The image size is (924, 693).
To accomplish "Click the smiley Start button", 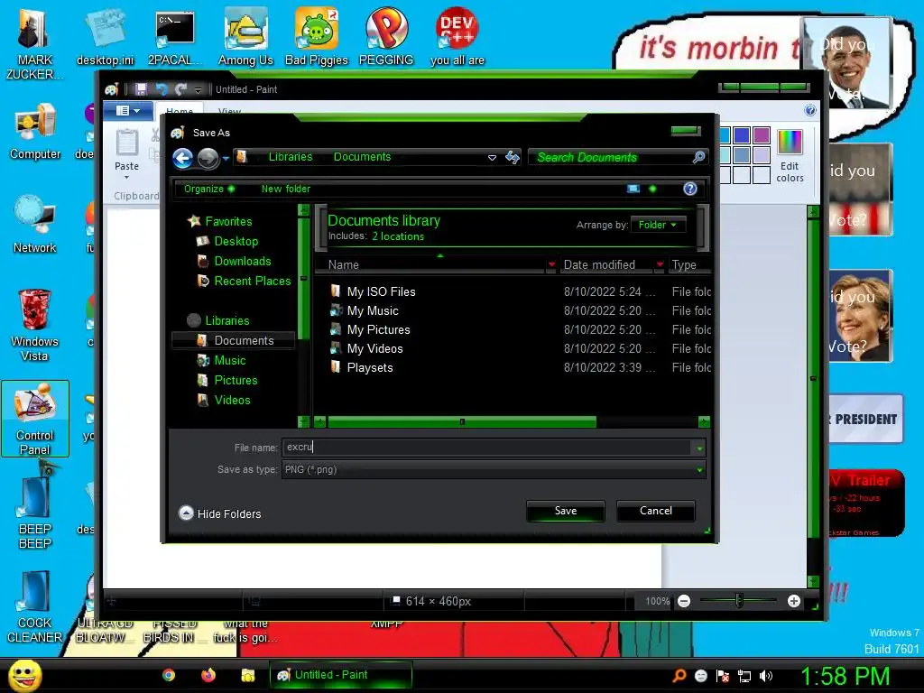I will pos(24,675).
